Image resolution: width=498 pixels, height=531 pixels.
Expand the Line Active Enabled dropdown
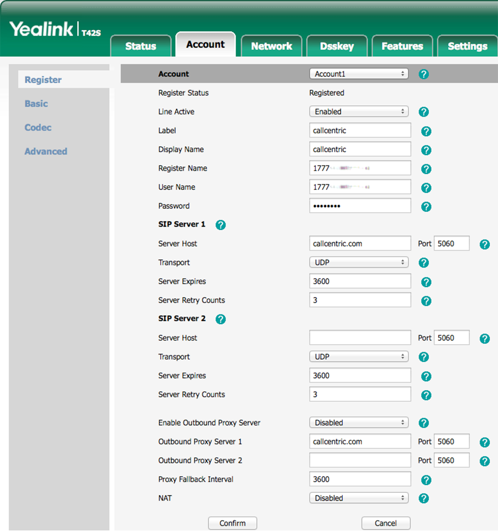(359, 112)
